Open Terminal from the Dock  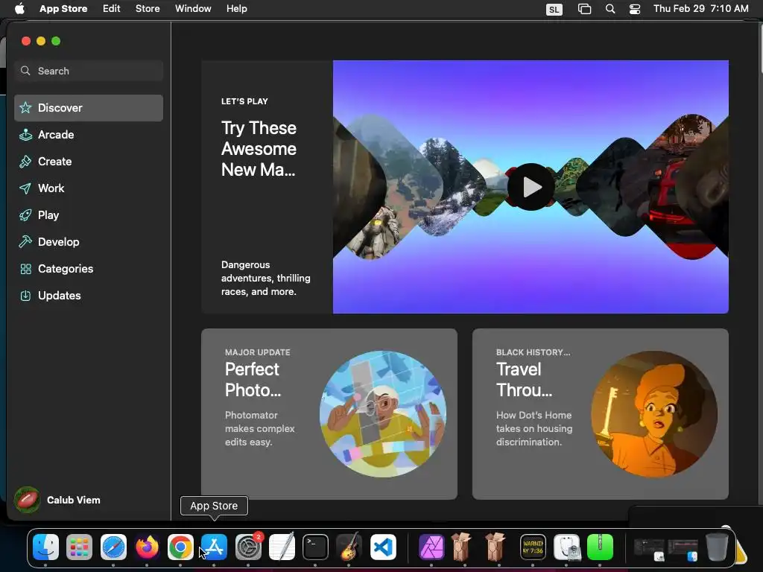pos(315,547)
